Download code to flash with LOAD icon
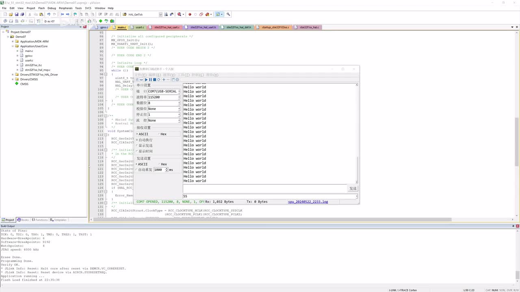520x292 pixels. pos(39,21)
